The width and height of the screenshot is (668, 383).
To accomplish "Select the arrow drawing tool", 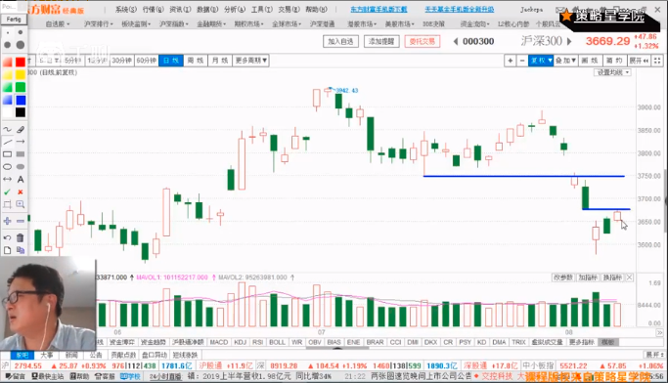I will tap(20, 142).
